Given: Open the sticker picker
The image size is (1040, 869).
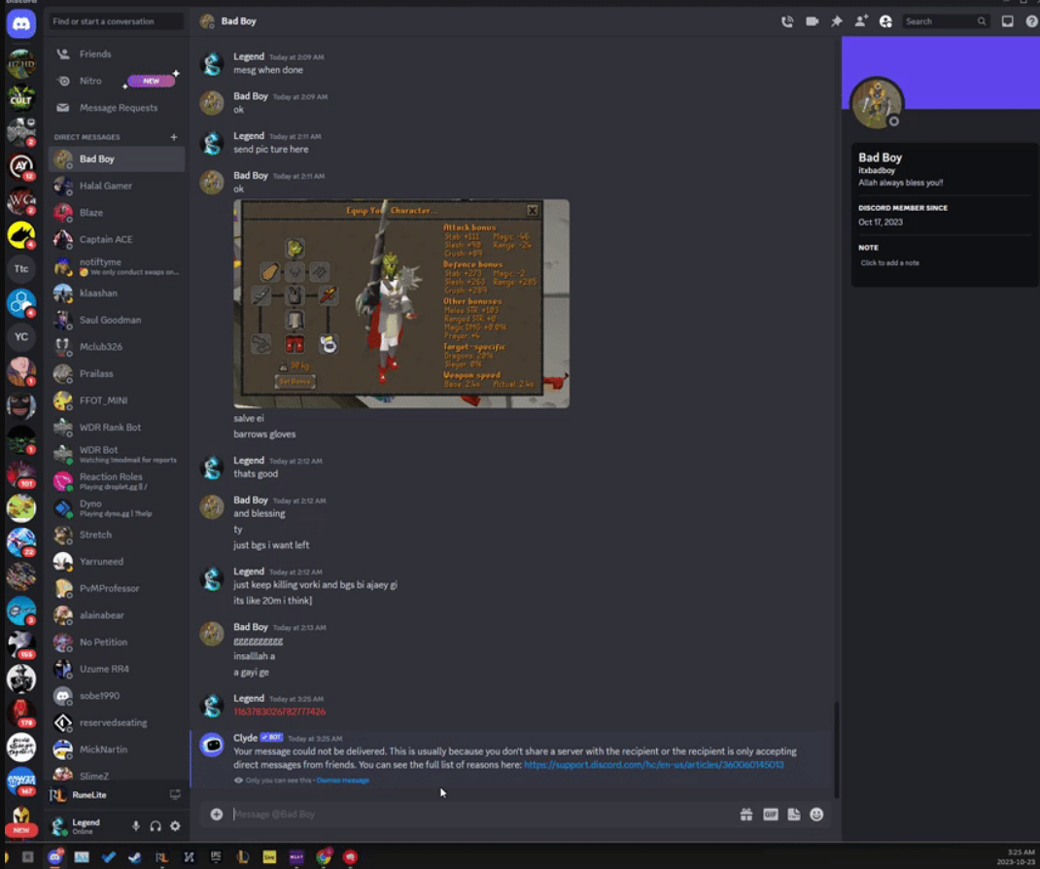Looking at the screenshot, I should (x=794, y=815).
